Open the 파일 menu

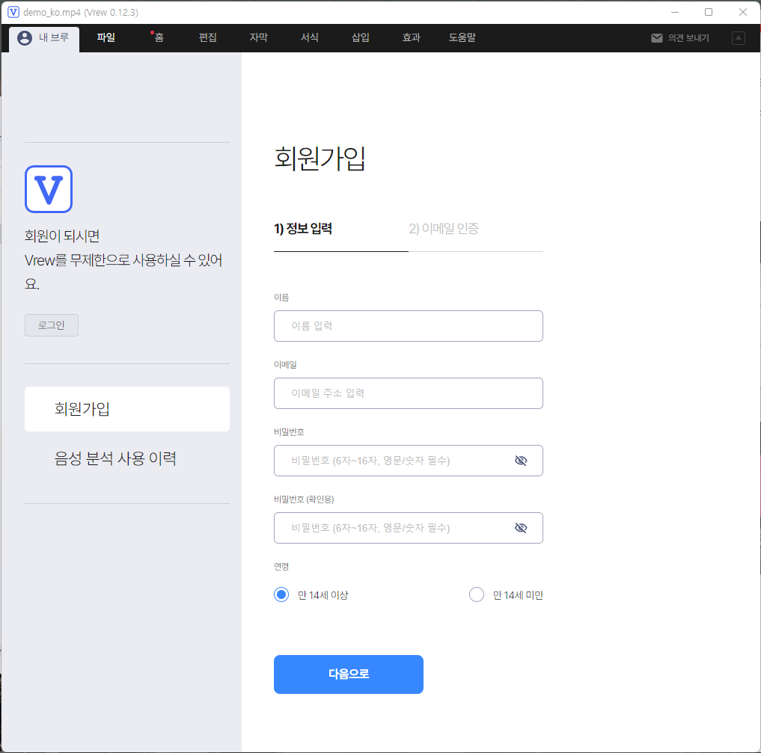(x=106, y=37)
